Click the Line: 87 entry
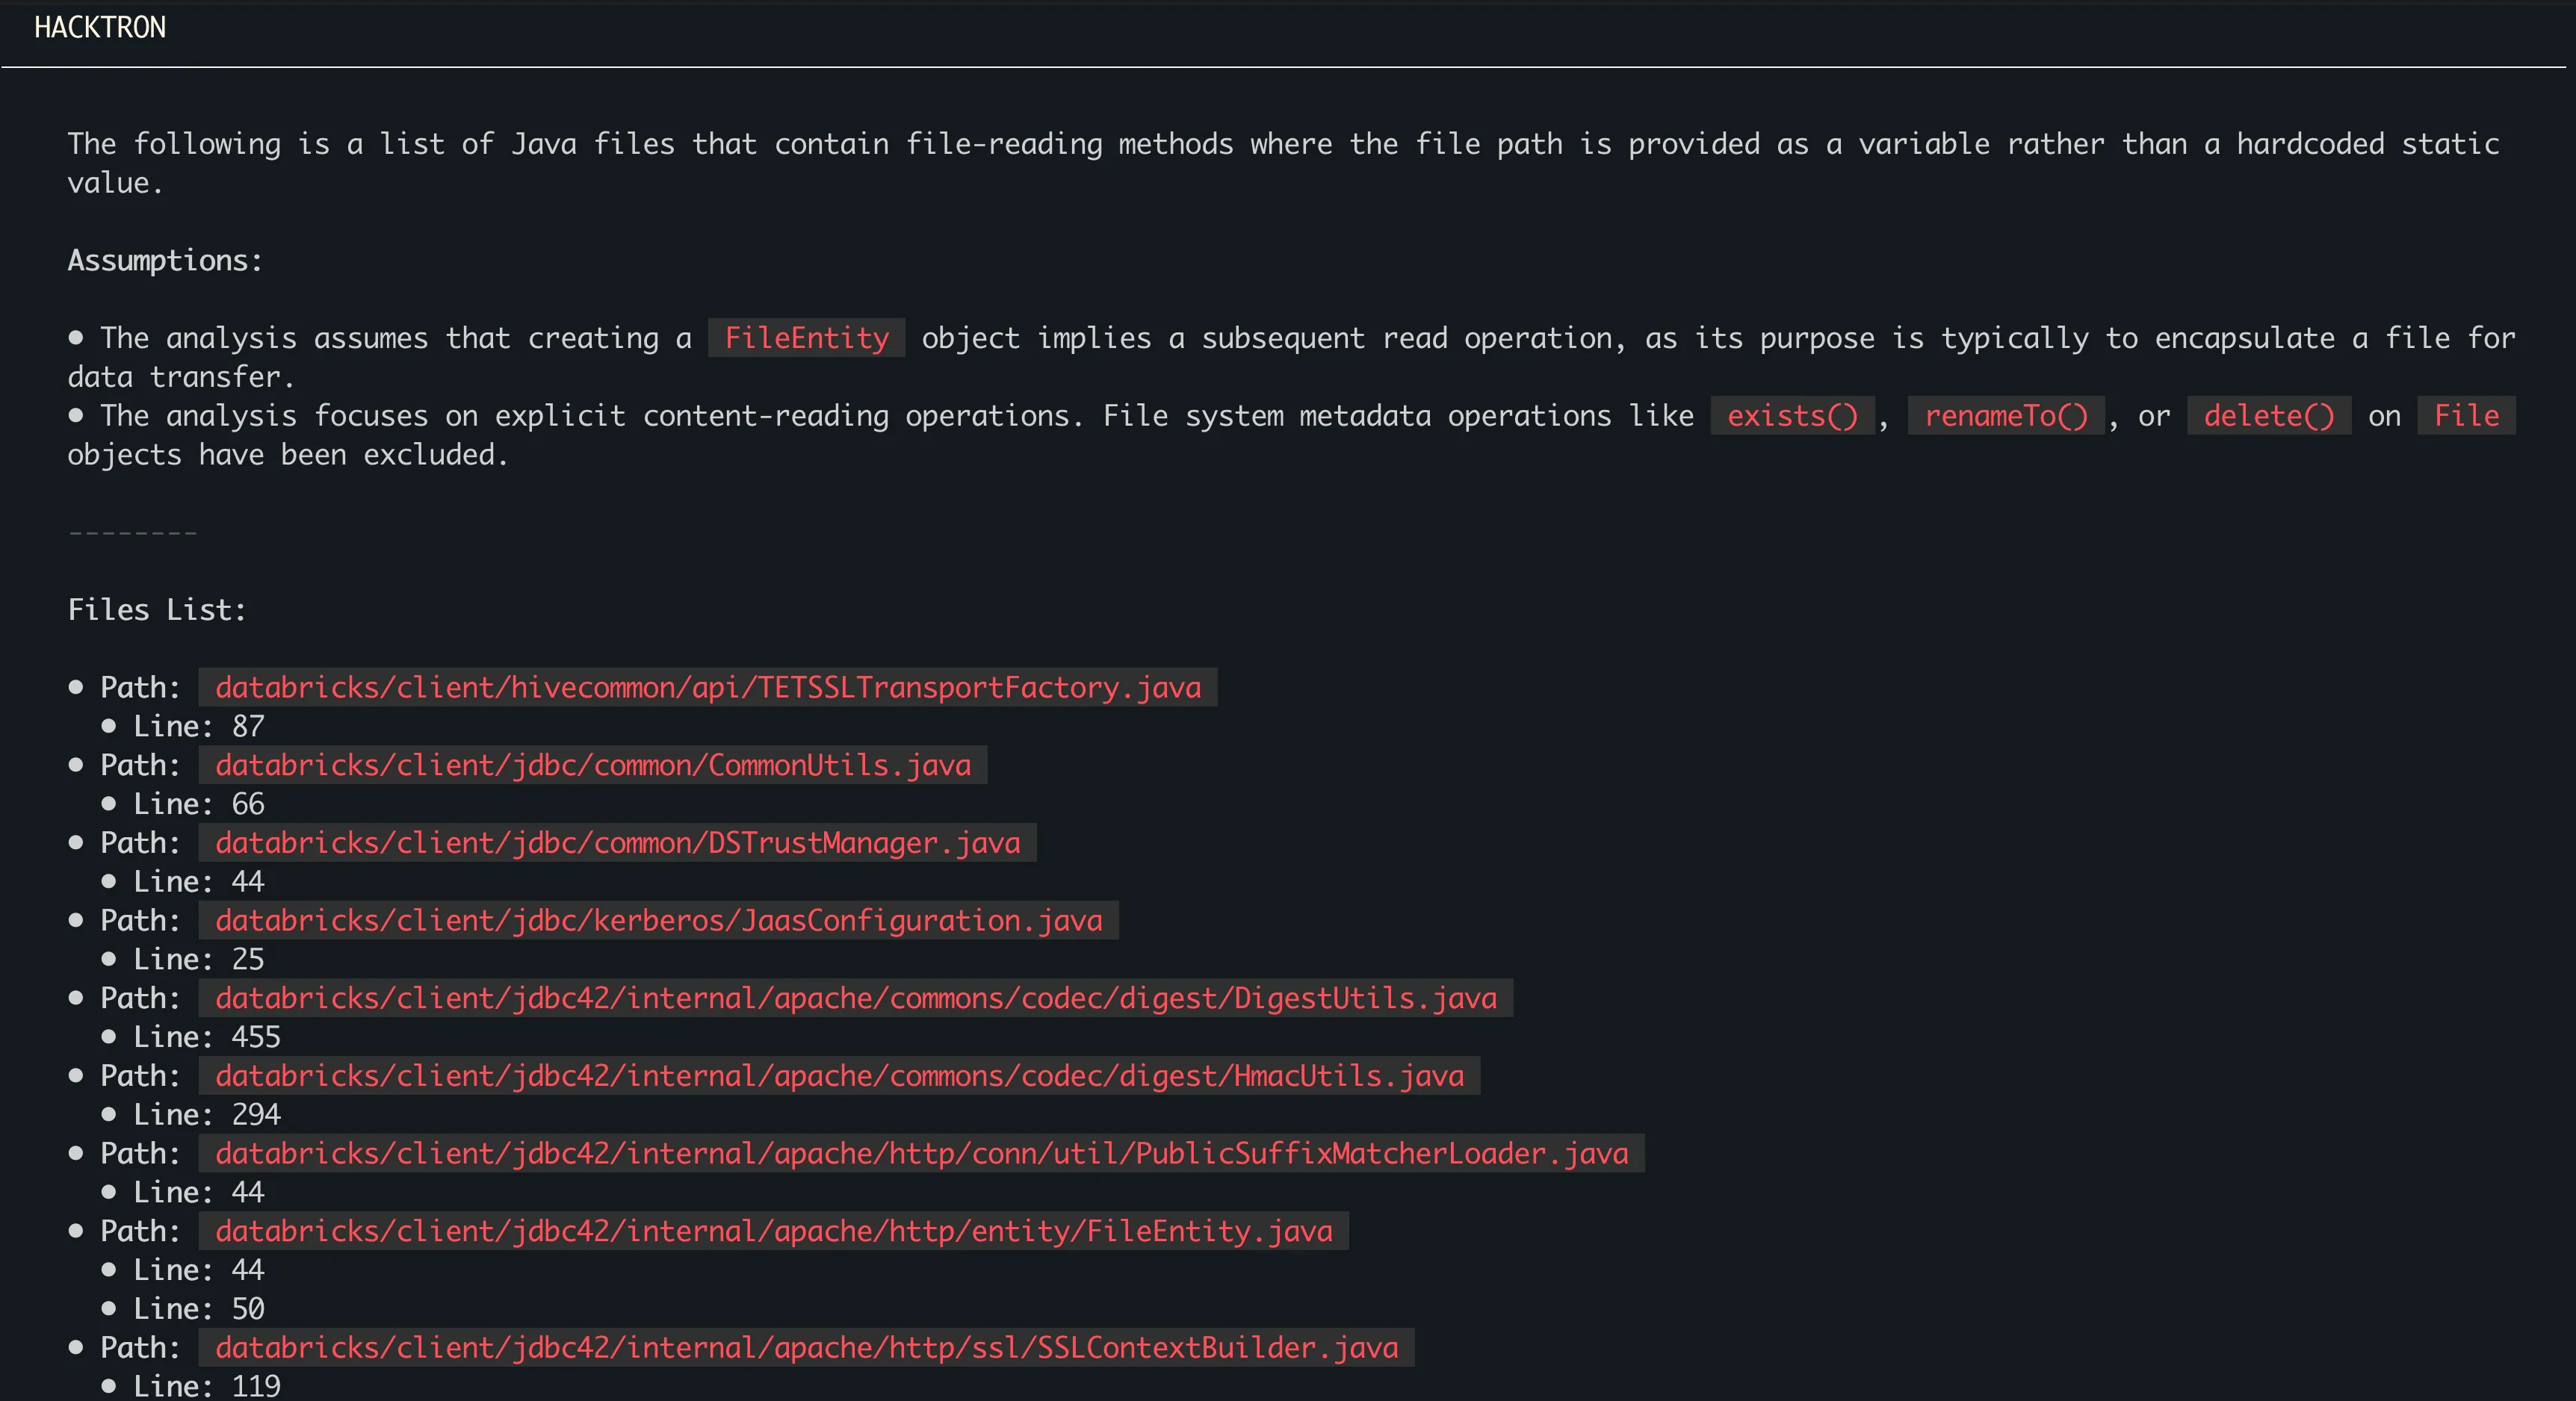The width and height of the screenshot is (2576, 1401). (x=198, y=727)
